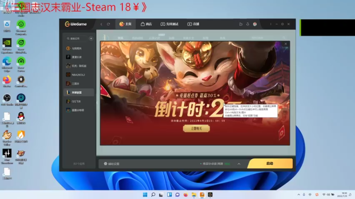Viewport: 355px width, 199px height.
Task: Select QQ飞车 in the sidebar
Action: pyautogui.click(x=79, y=101)
